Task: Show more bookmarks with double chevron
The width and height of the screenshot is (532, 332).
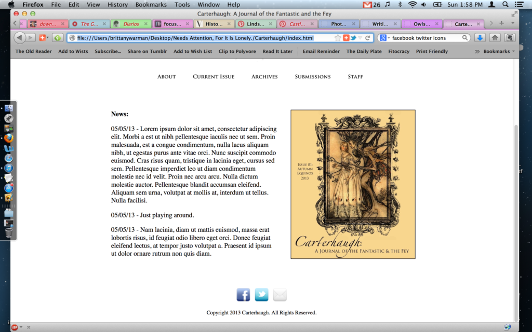Action: [477, 51]
